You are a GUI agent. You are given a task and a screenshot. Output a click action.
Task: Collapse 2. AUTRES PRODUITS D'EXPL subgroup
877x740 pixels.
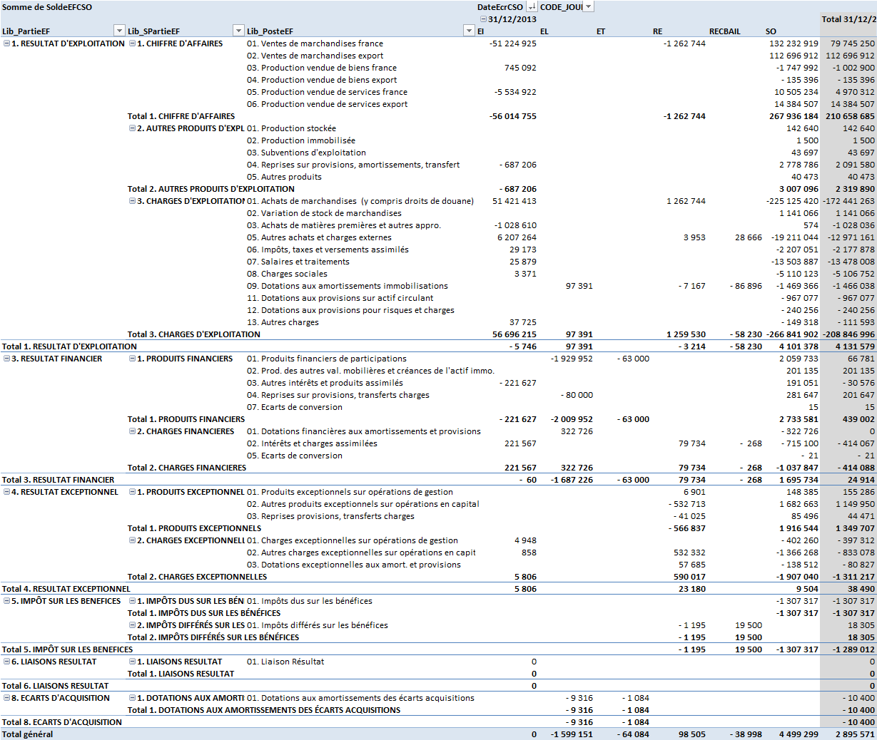(132, 128)
